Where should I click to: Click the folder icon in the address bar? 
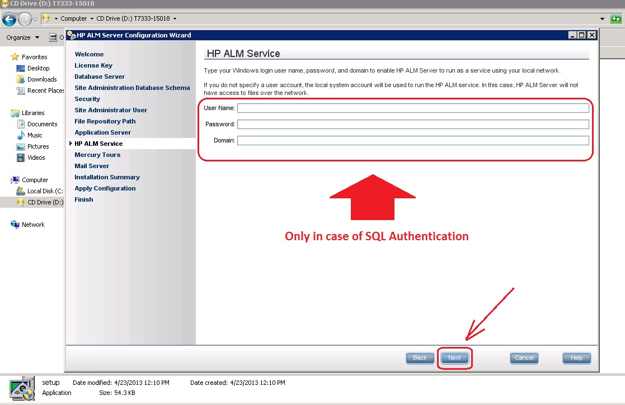click(x=46, y=18)
